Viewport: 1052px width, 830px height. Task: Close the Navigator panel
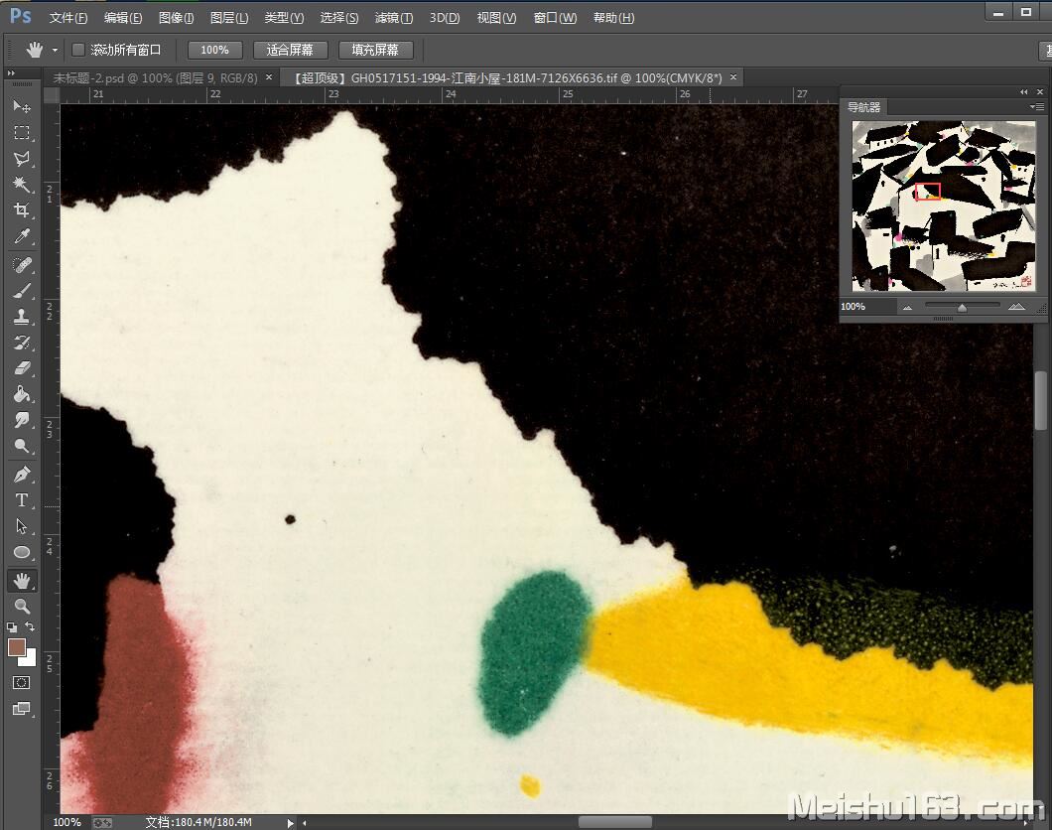click(x=1040, y=92)
